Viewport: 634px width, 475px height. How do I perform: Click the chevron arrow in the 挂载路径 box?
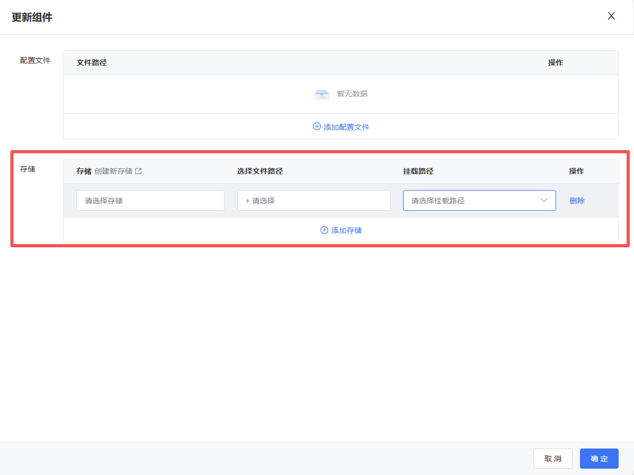[x=544, y=200]
